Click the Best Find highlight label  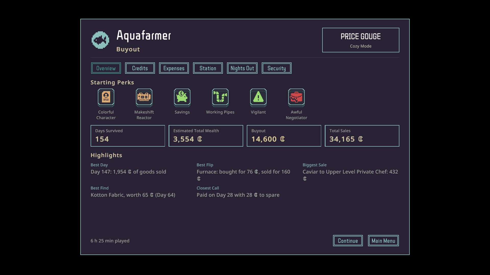100,188
